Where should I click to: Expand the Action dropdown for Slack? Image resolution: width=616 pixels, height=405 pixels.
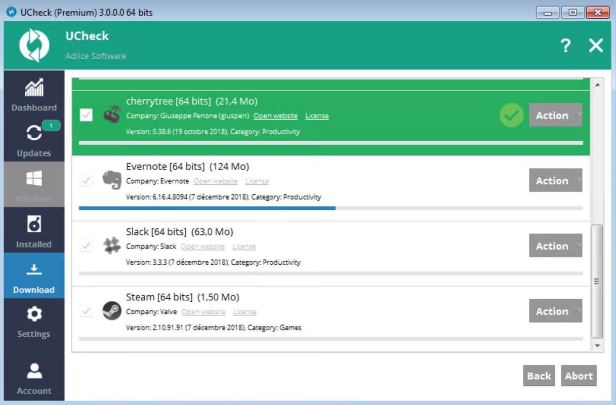[x=555, y=246]
